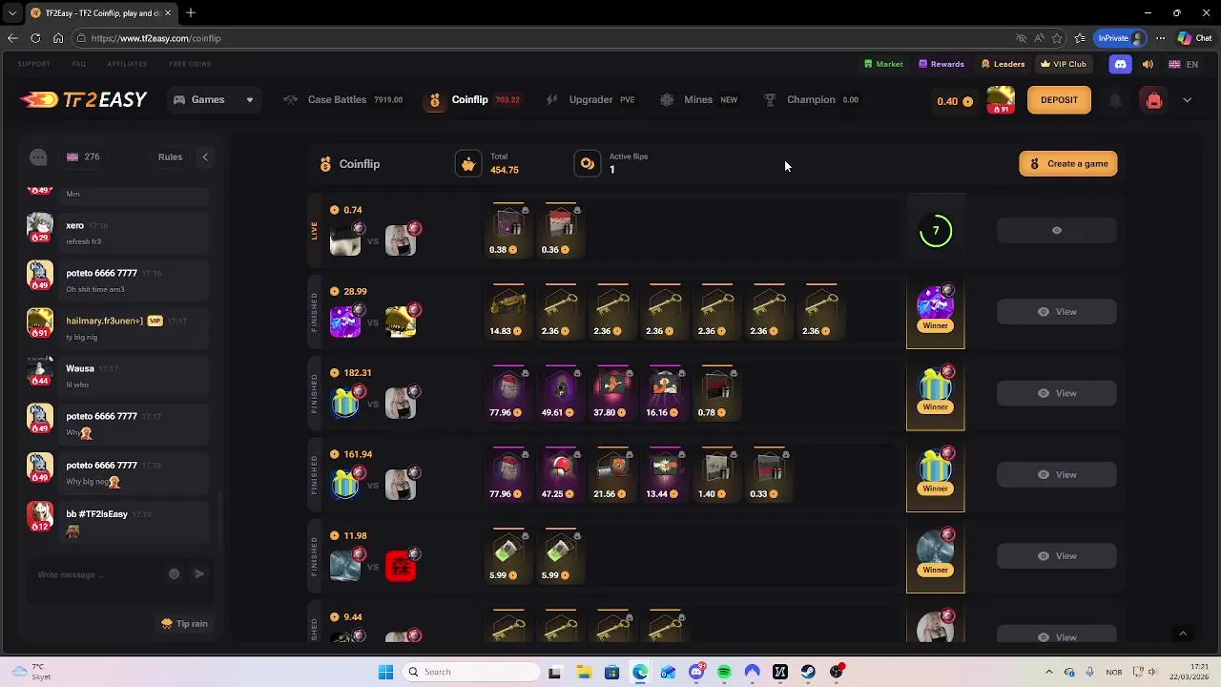This screenshot has width=1221, height=687.
Task: Click the Create a game button
Action: tap(1068, 164)
